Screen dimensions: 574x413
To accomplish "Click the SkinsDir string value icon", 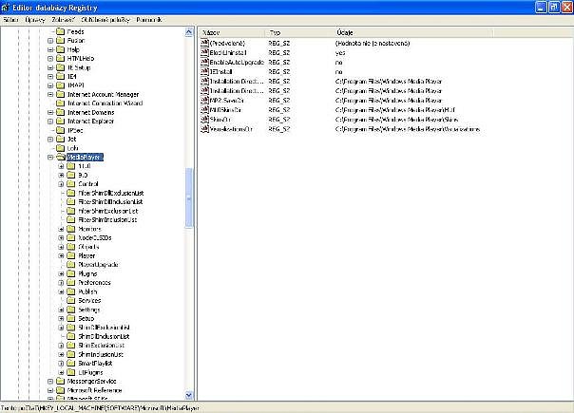I will (204, 119).
